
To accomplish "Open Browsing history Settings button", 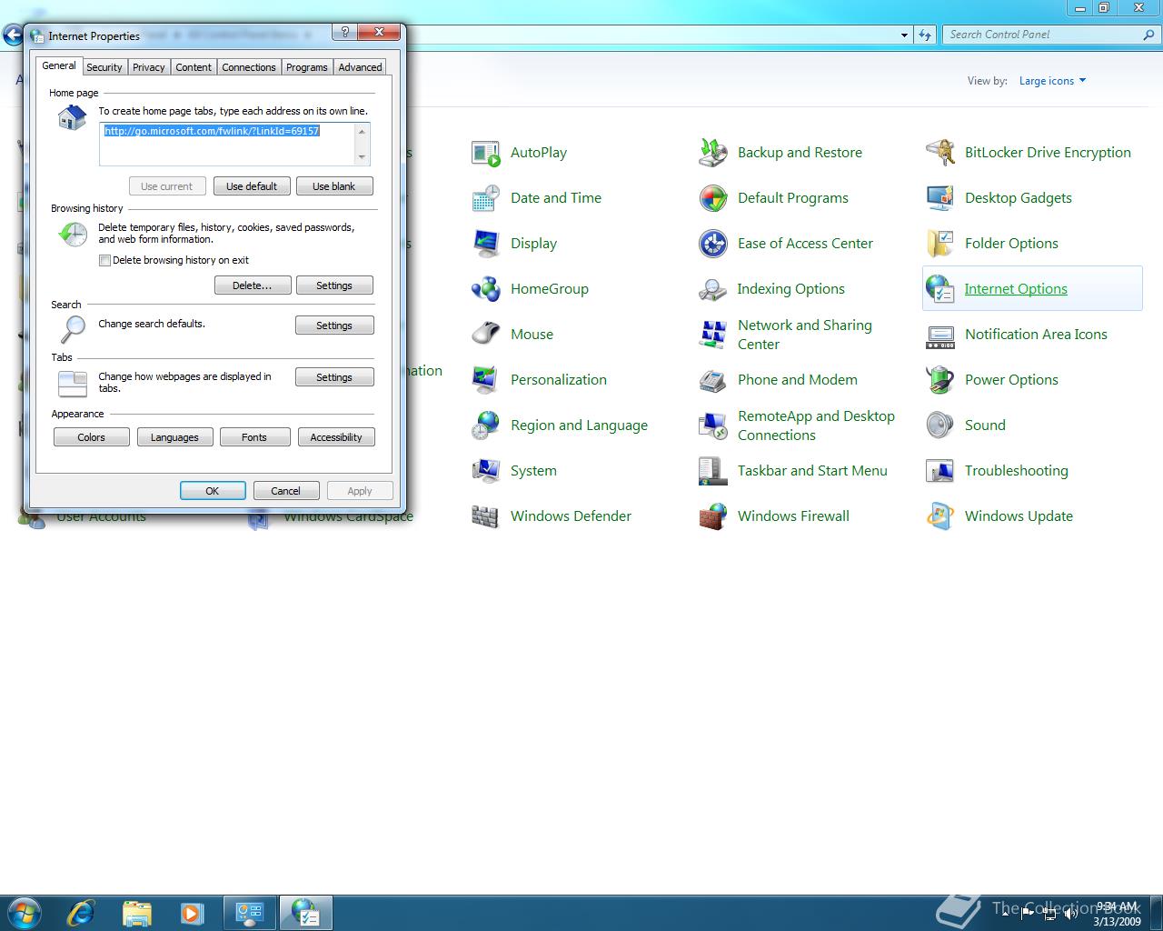I will coord(334,285).
